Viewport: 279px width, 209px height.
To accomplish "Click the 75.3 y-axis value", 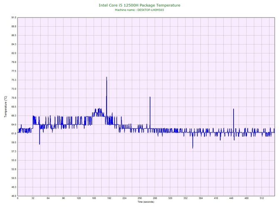I will 14,80.
